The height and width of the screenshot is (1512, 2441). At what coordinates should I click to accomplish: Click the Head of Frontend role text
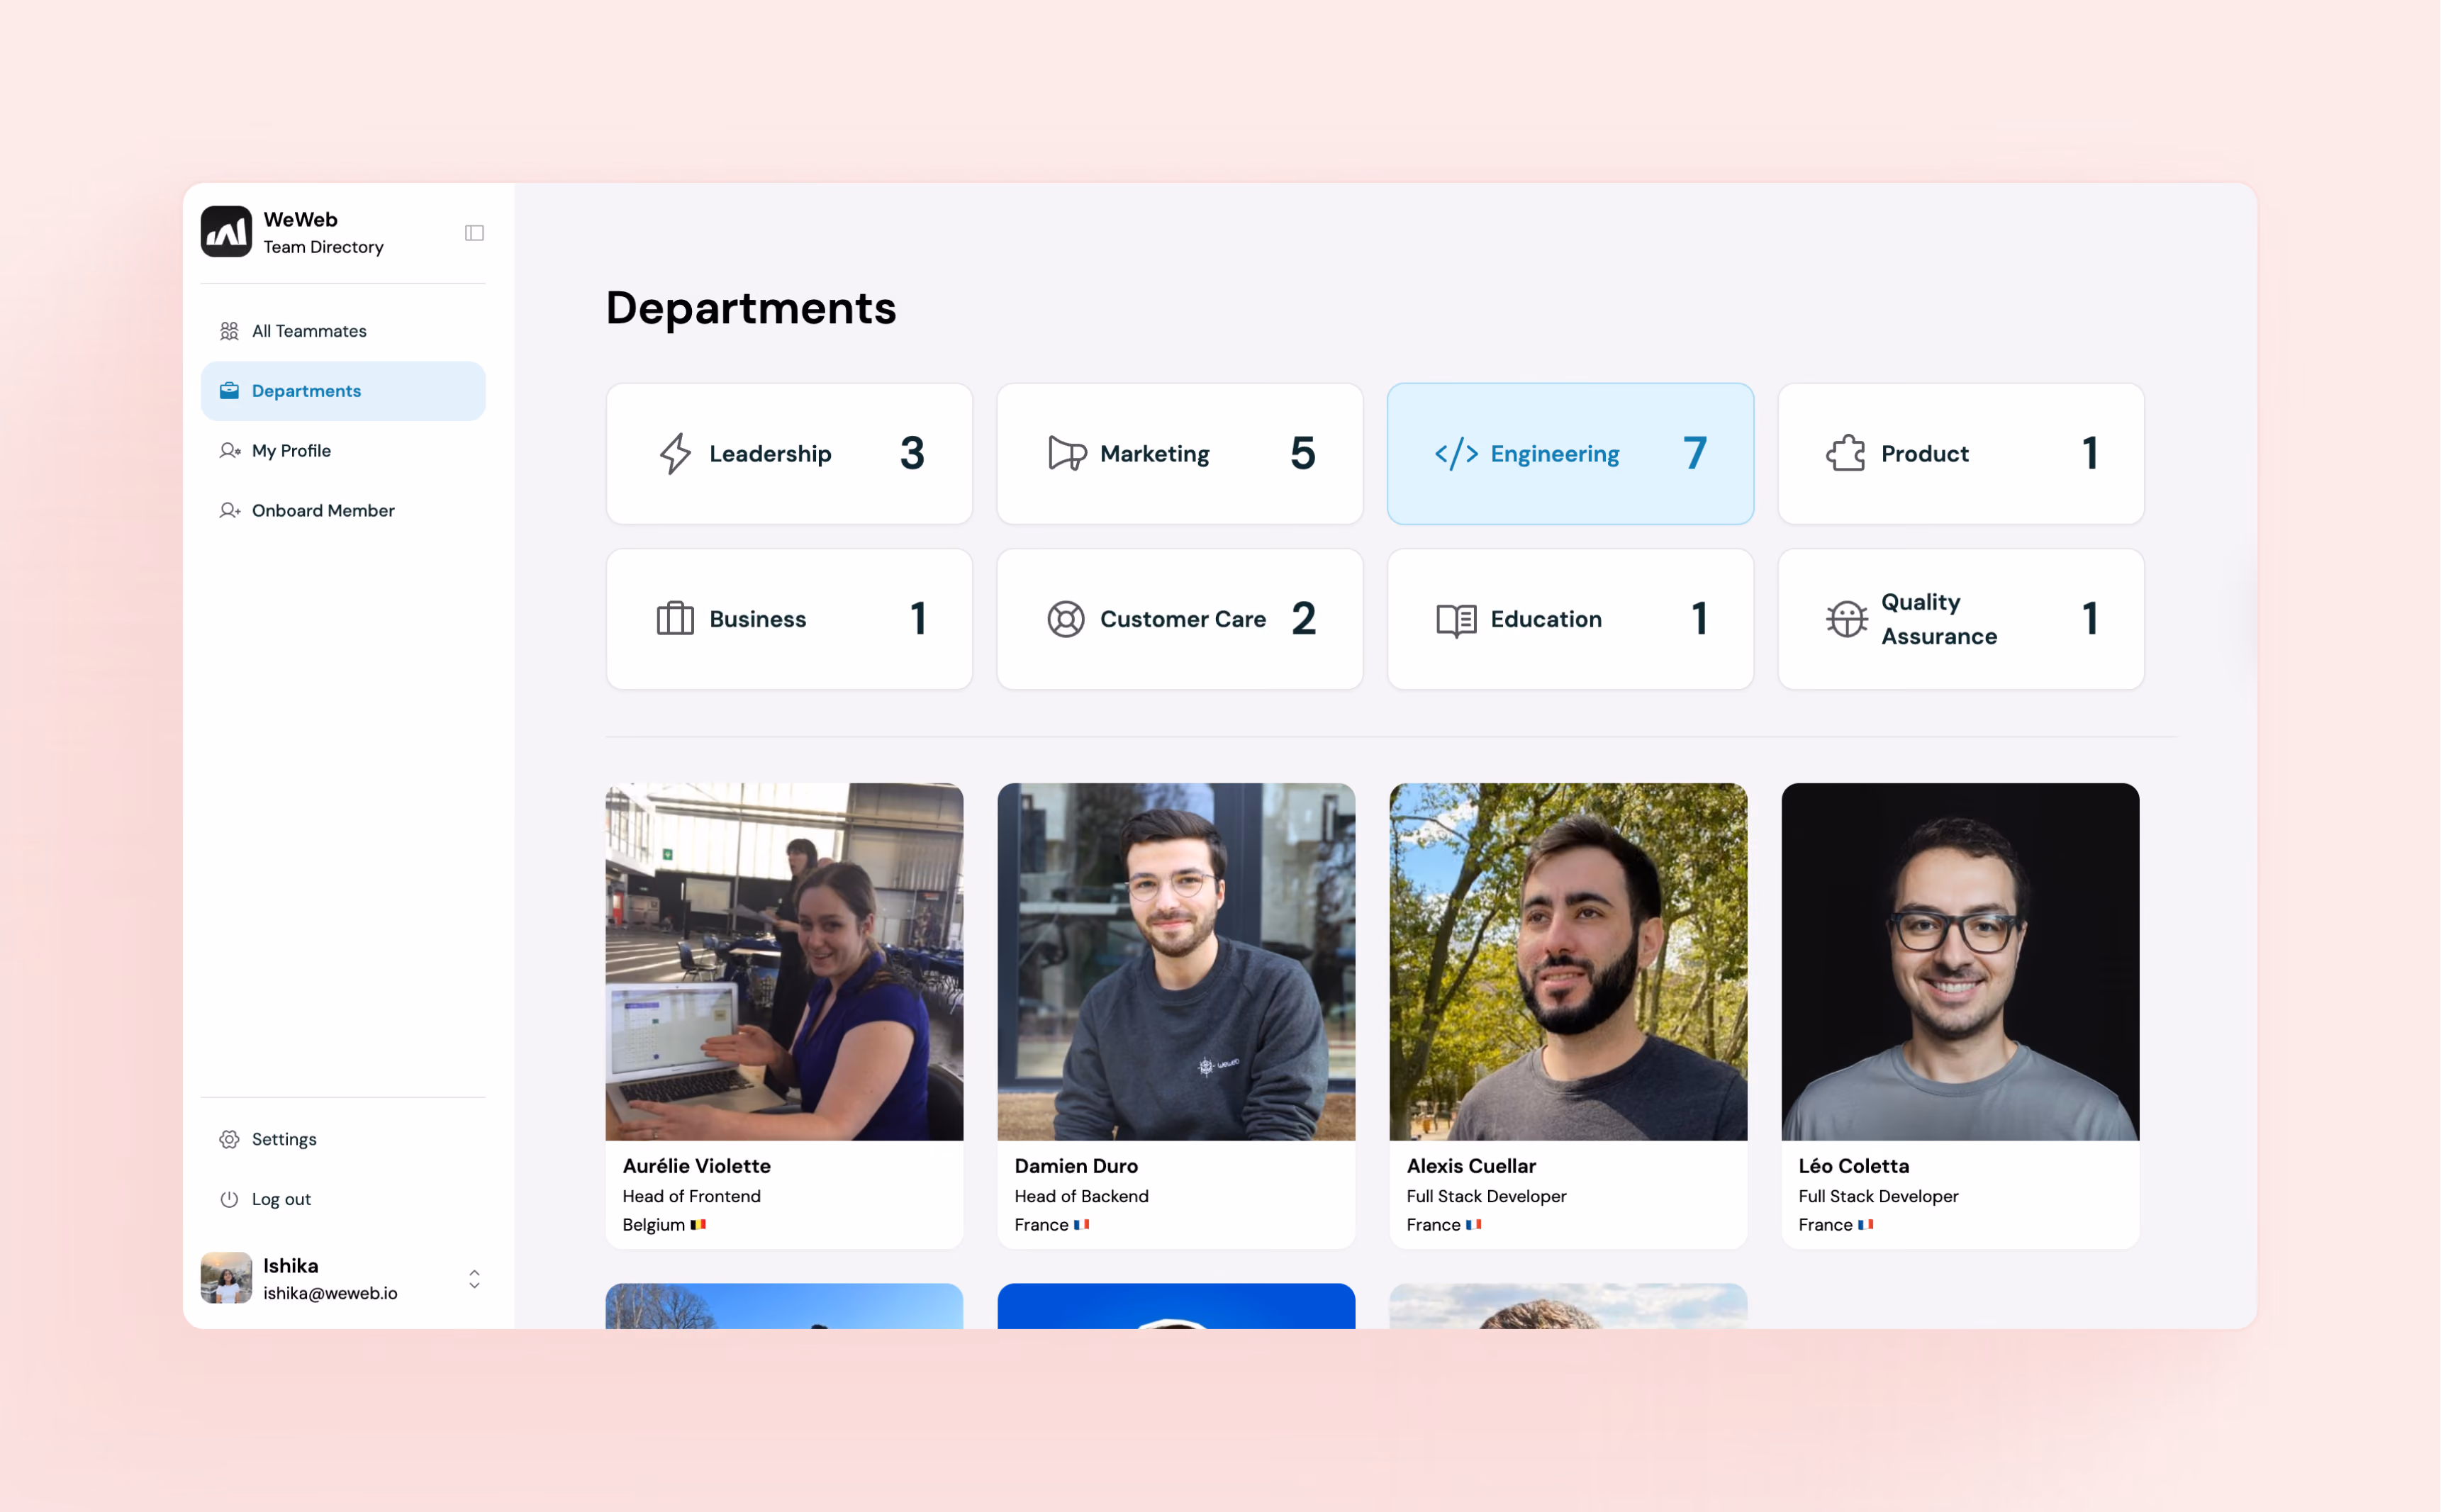coord(692,1197)
